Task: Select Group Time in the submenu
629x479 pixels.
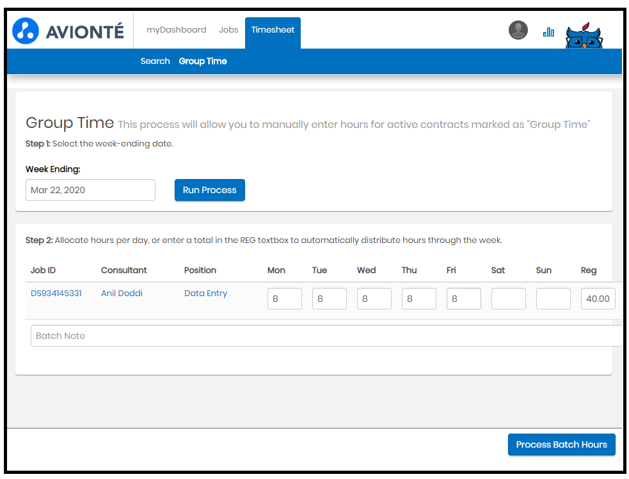Action: tap(203, 61)
